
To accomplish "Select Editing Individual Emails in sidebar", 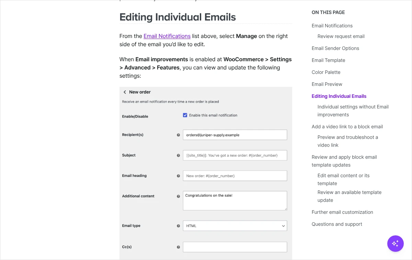I will coord(339,96).
